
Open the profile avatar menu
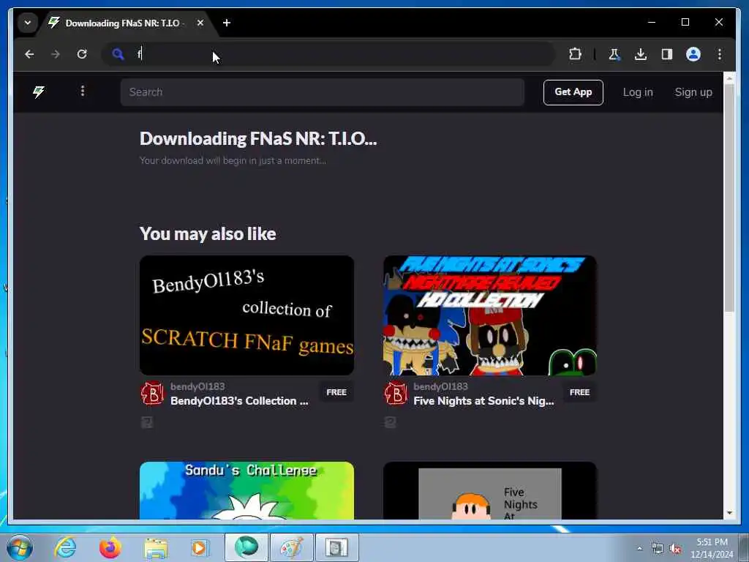(693, 54)
